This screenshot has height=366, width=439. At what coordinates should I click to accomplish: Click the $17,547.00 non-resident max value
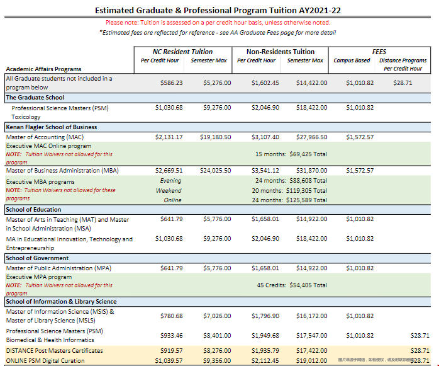pyautogui.click(x=311, y=335)
